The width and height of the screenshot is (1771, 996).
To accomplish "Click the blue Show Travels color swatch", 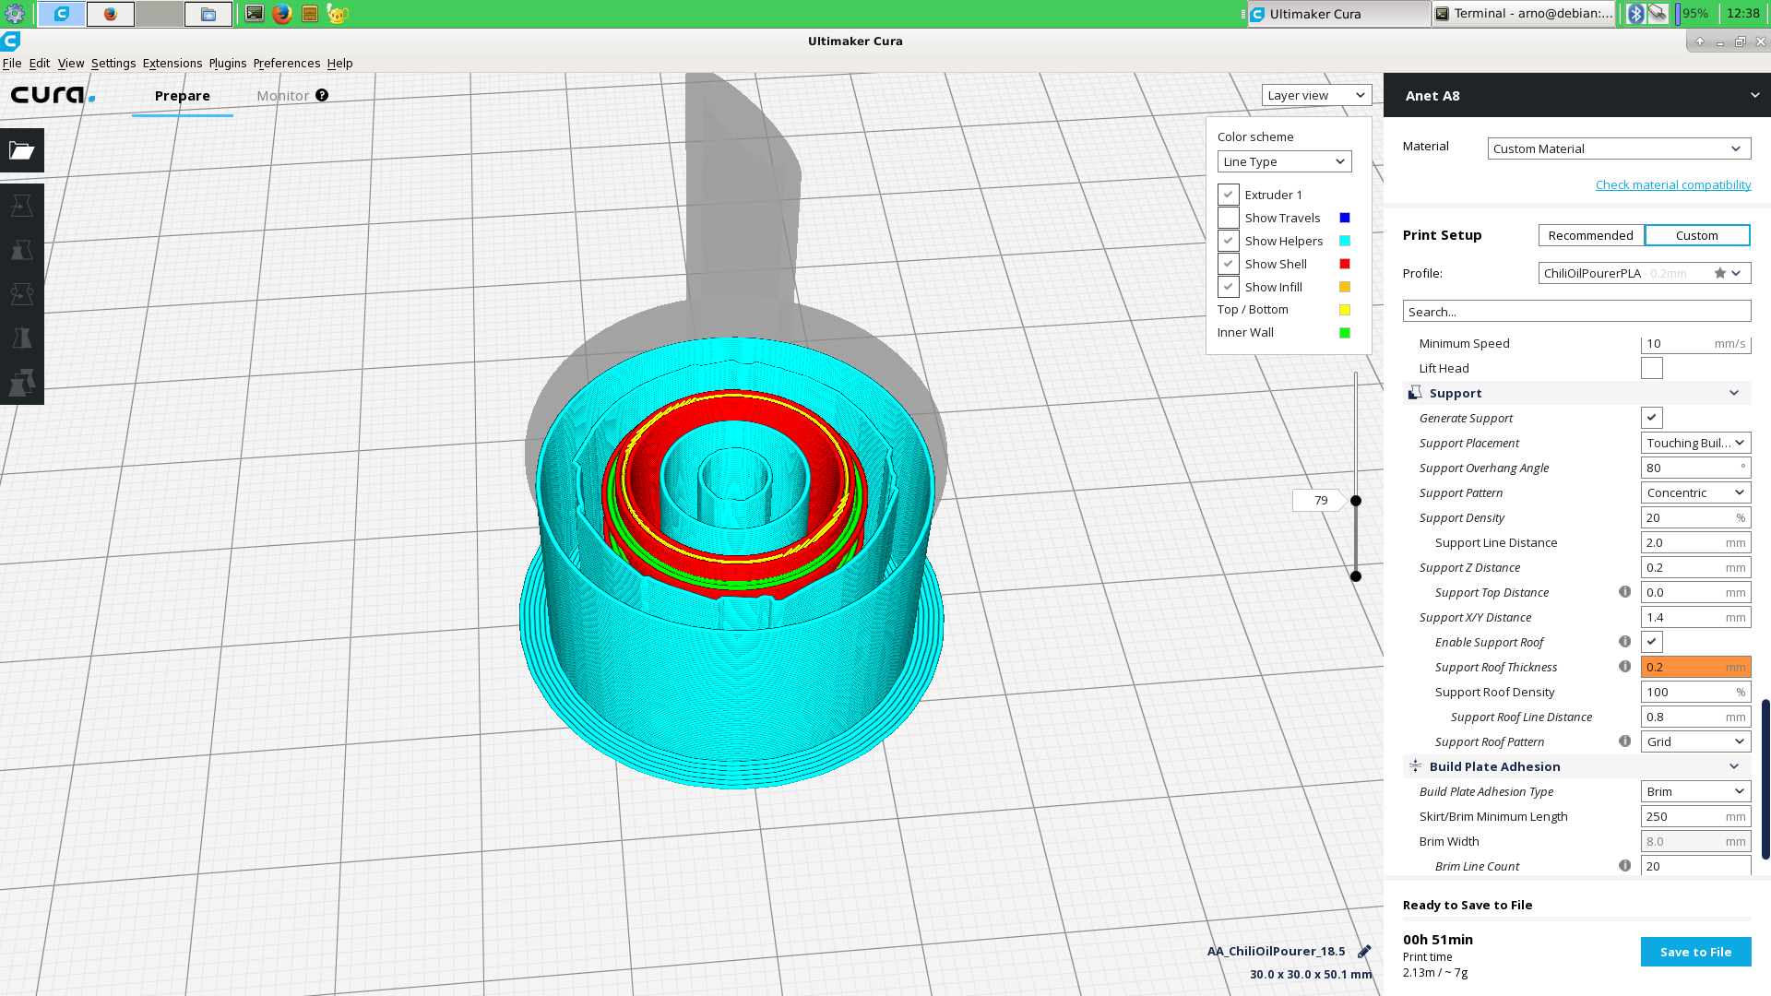I will [x=1345, y=218].
